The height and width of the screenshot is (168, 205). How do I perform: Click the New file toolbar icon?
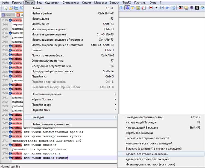6,8
